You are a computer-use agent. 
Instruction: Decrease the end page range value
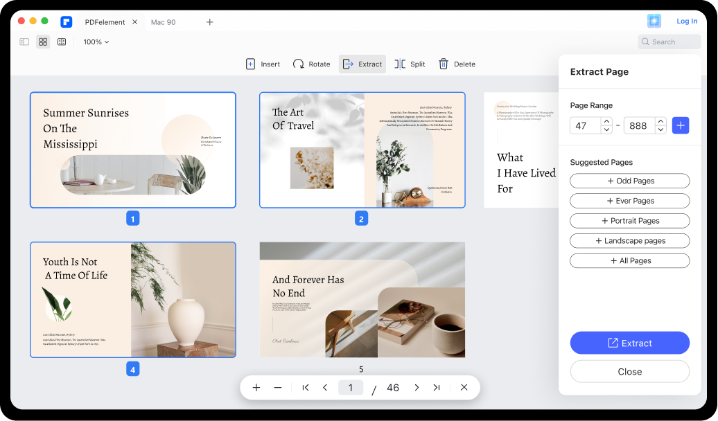pyautogui.click(x=660, y=129)
